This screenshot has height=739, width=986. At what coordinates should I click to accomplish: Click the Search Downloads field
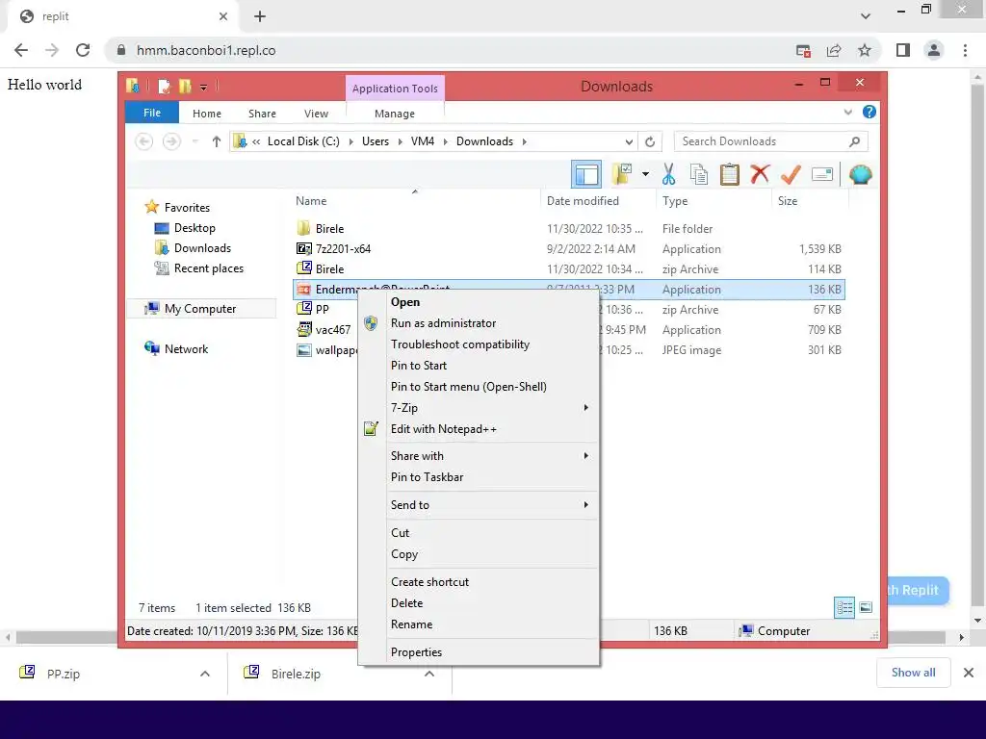[x=770, y=141]
